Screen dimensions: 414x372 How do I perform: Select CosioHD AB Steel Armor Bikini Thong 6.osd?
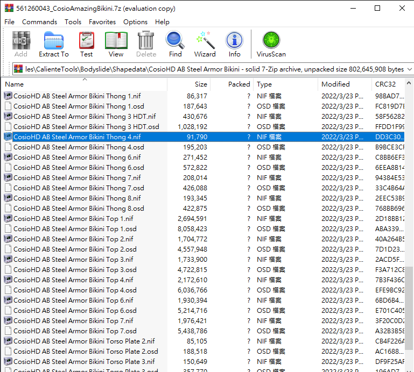tap(79, 167)
